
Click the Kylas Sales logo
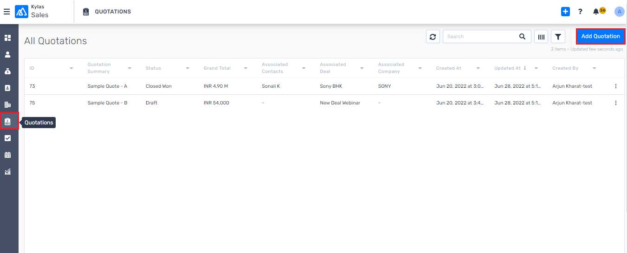21,12
